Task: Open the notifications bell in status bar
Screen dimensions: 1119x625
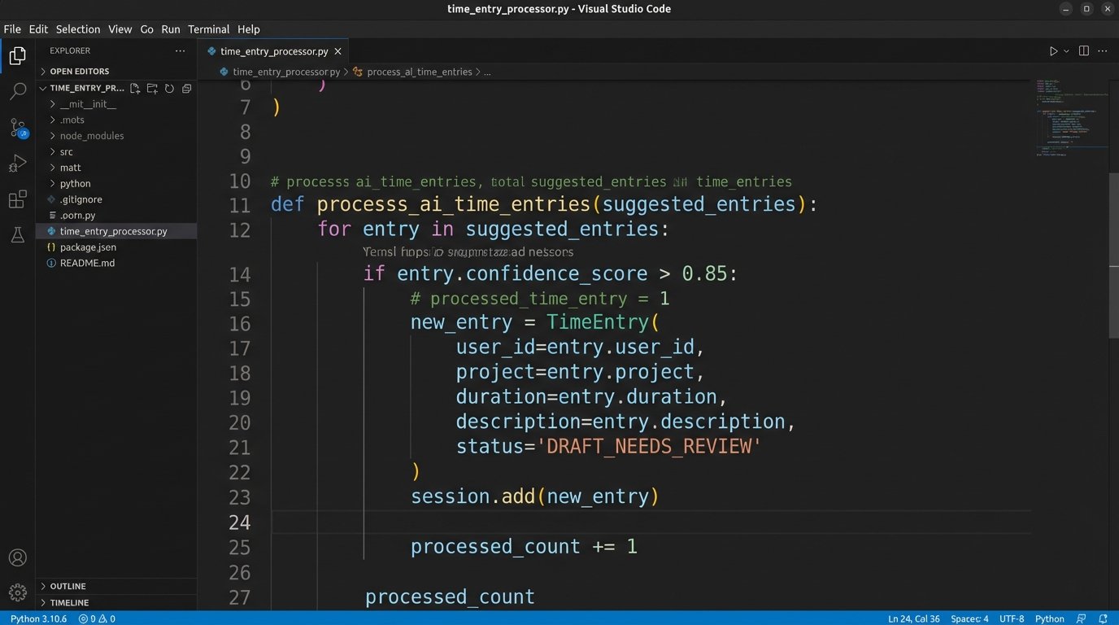Action: 1103,618
